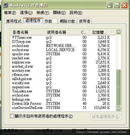Select the explorer.exe process

63,62
